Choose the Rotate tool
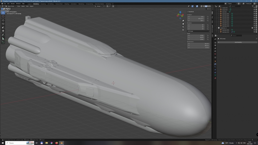This screenshot has height=145, width=258. click(x=3, y=24)
